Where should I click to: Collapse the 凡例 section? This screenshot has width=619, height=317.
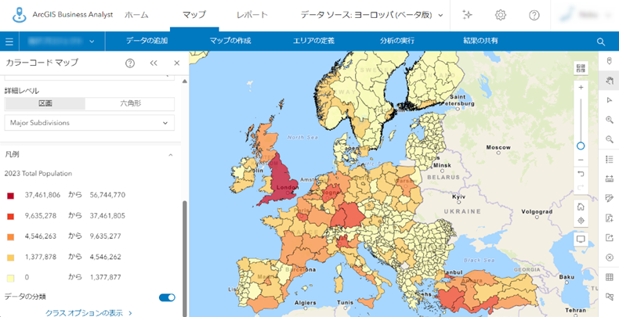[x=171, y=155]
